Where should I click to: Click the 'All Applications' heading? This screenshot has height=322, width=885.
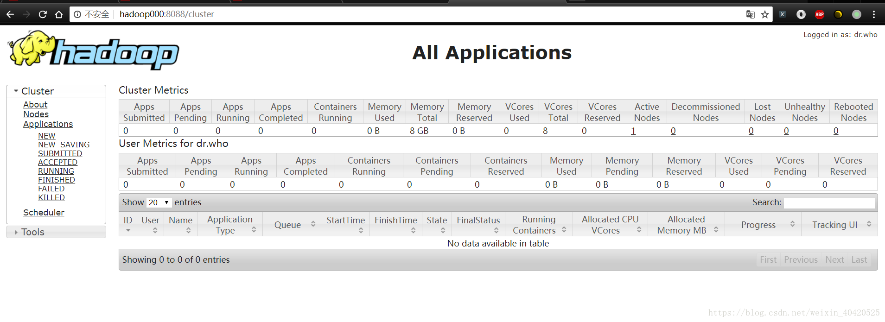point(492,52)
